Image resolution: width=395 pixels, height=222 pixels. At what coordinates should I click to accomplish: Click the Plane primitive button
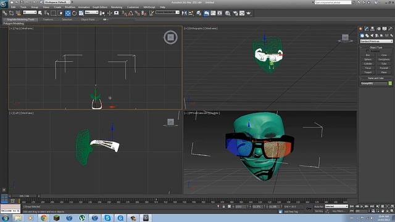[384, 72]
